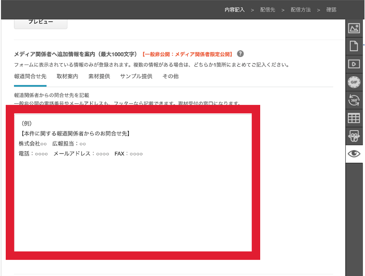Open the その他 tab
This screenshot has height=276, width=365.
171,76
